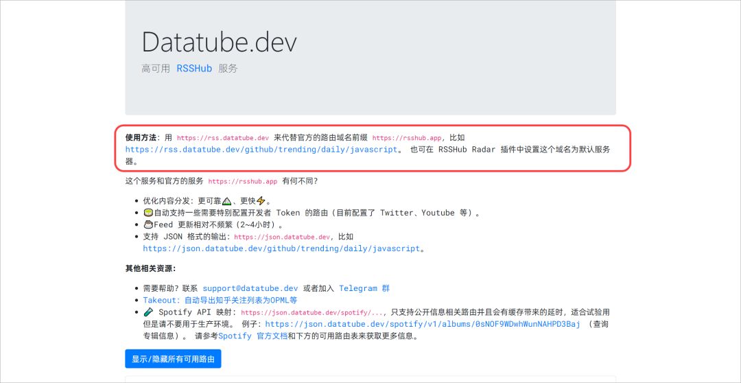Click the 显示/隐藏所有可用路由 button

pos(173,359)
